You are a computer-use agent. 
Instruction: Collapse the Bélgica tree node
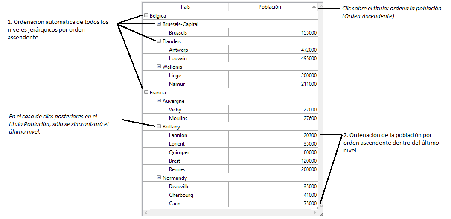pyautogui.click(x=146, y=16)
